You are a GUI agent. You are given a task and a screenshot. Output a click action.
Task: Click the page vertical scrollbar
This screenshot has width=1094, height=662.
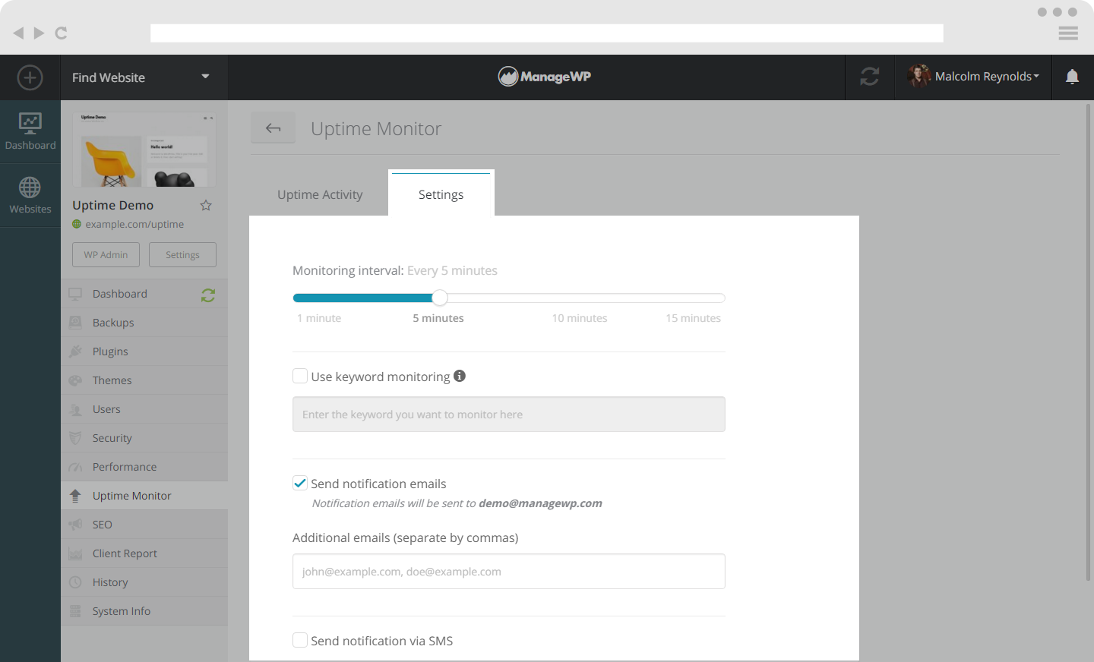tap(1089, 342)
